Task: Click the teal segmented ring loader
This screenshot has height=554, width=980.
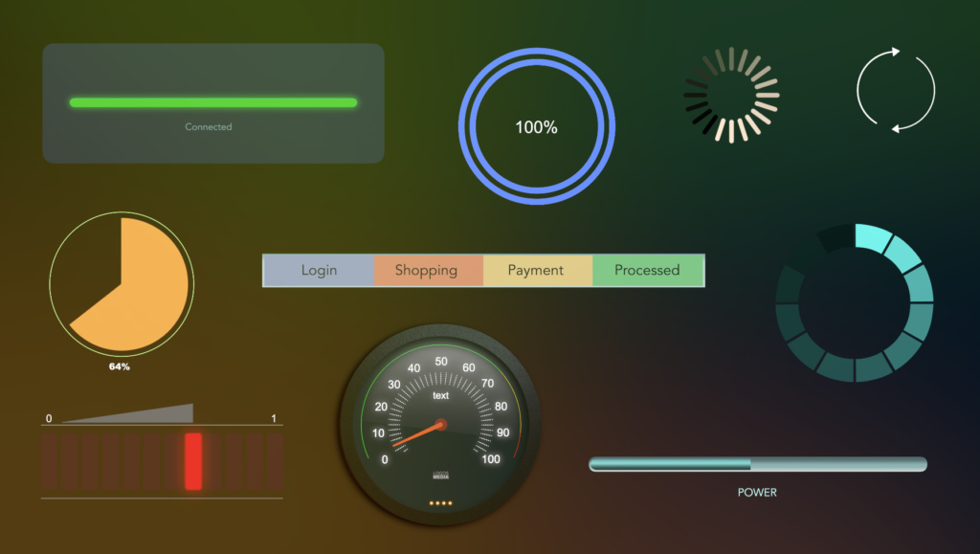Action: (855, 303)
